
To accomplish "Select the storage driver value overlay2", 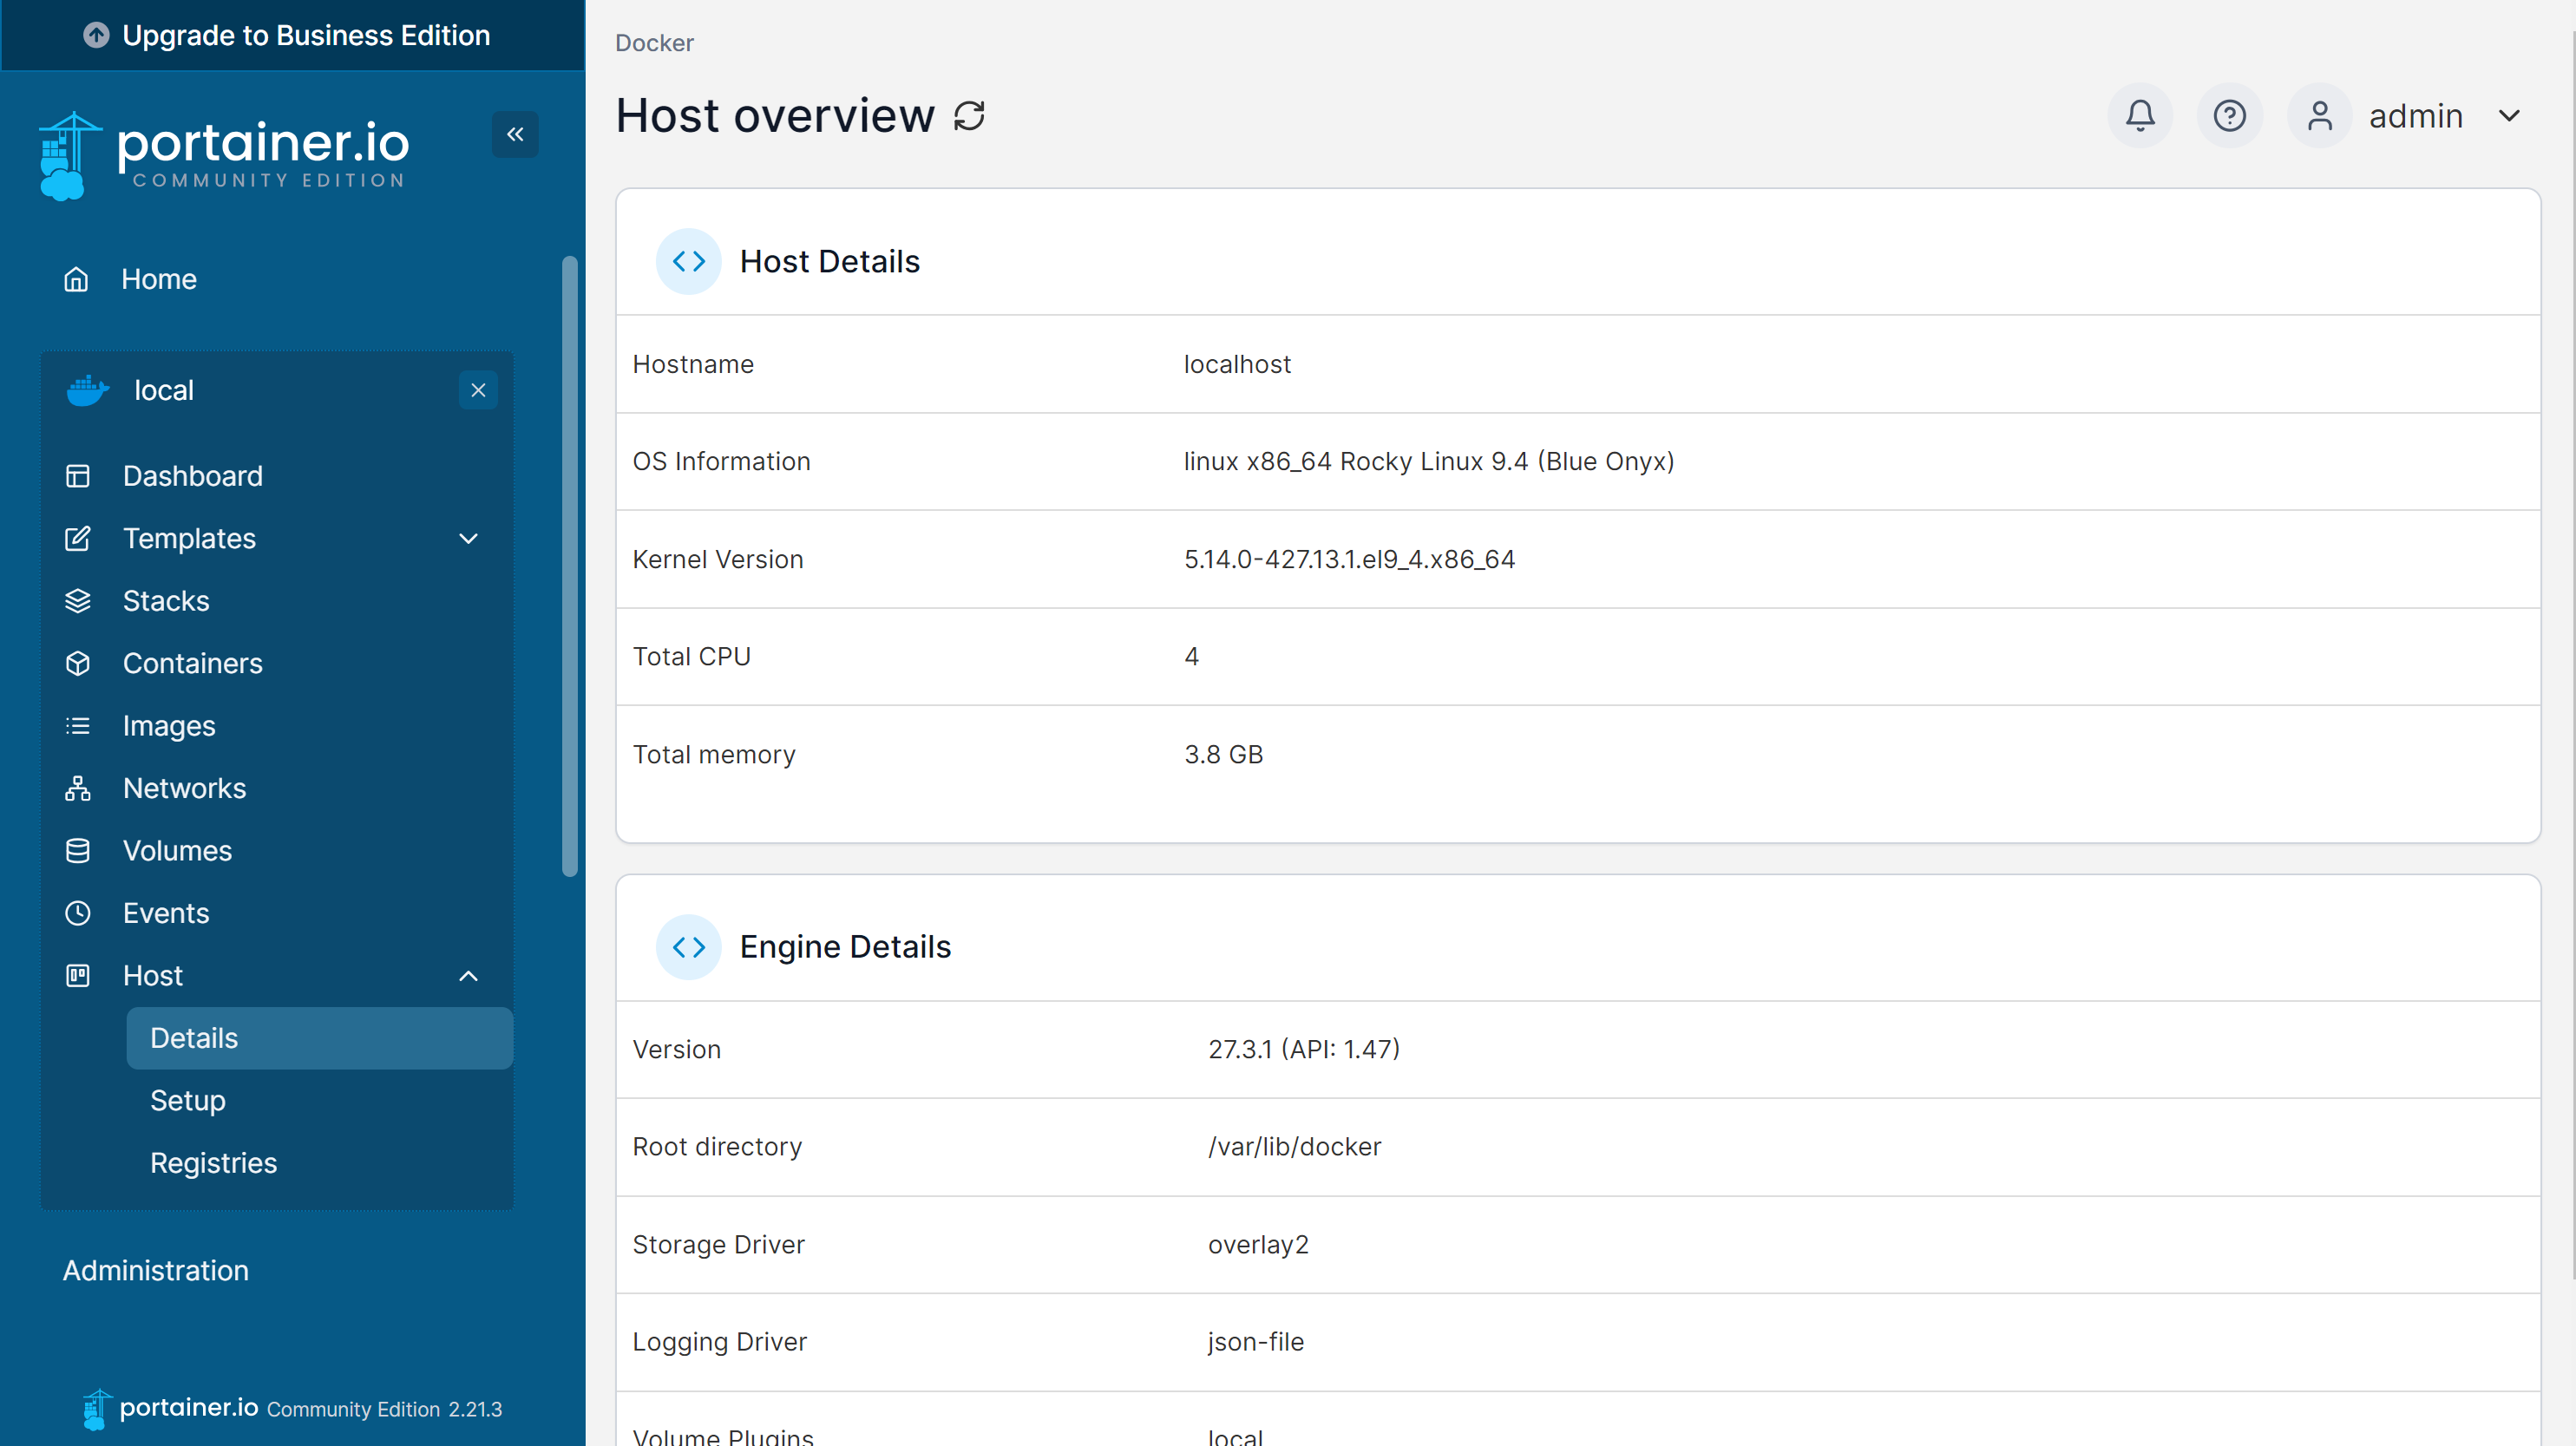I will [x=1259, y=1245].
